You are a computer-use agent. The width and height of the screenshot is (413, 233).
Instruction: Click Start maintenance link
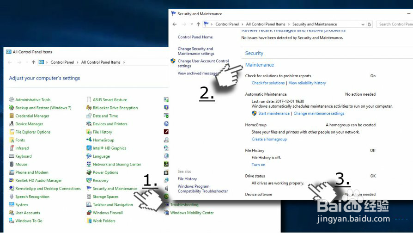click(x=274, y=113)
